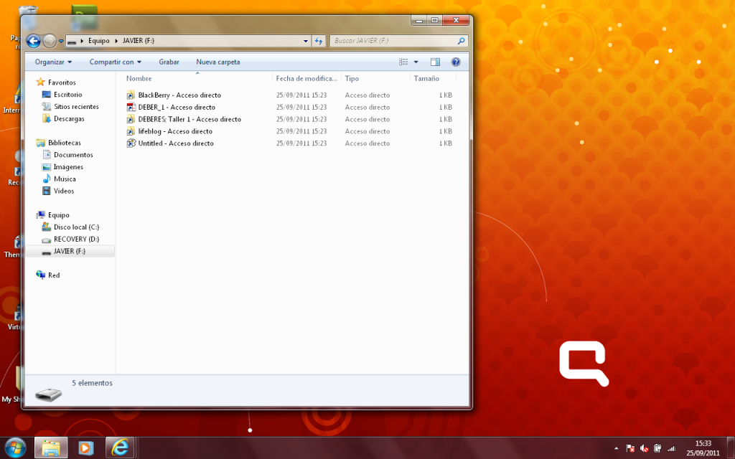Click the Untitled - Acceso directo file name
The height and width of the screenshot is (459, 735).
pyautogui.click(x=176, y=143)
